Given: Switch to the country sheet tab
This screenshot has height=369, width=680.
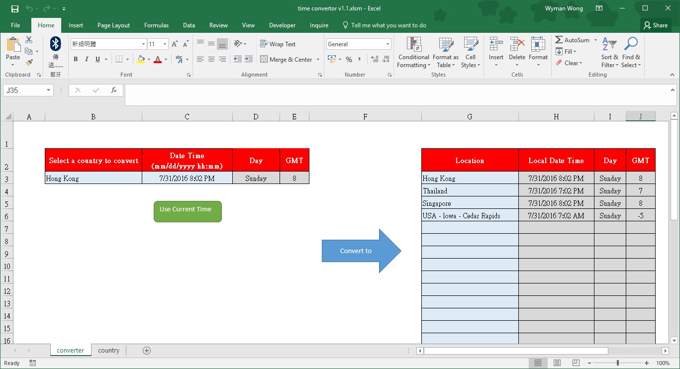Looking at the screenshot, I should pyautogui.click(x=108, y=350).
